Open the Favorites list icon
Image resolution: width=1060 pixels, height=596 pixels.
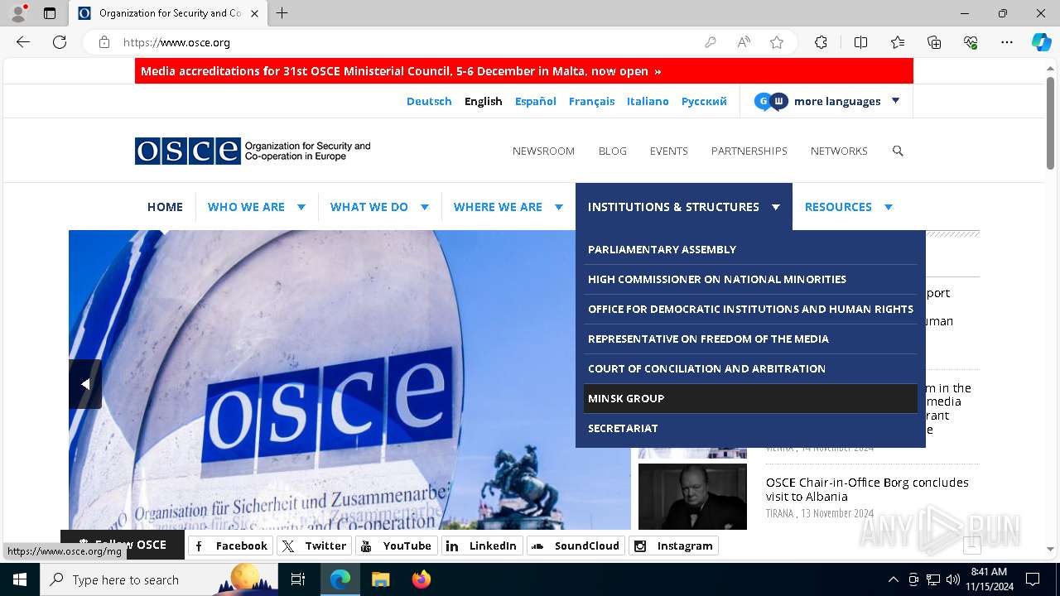pyautogui.click(x=898, y=42)
